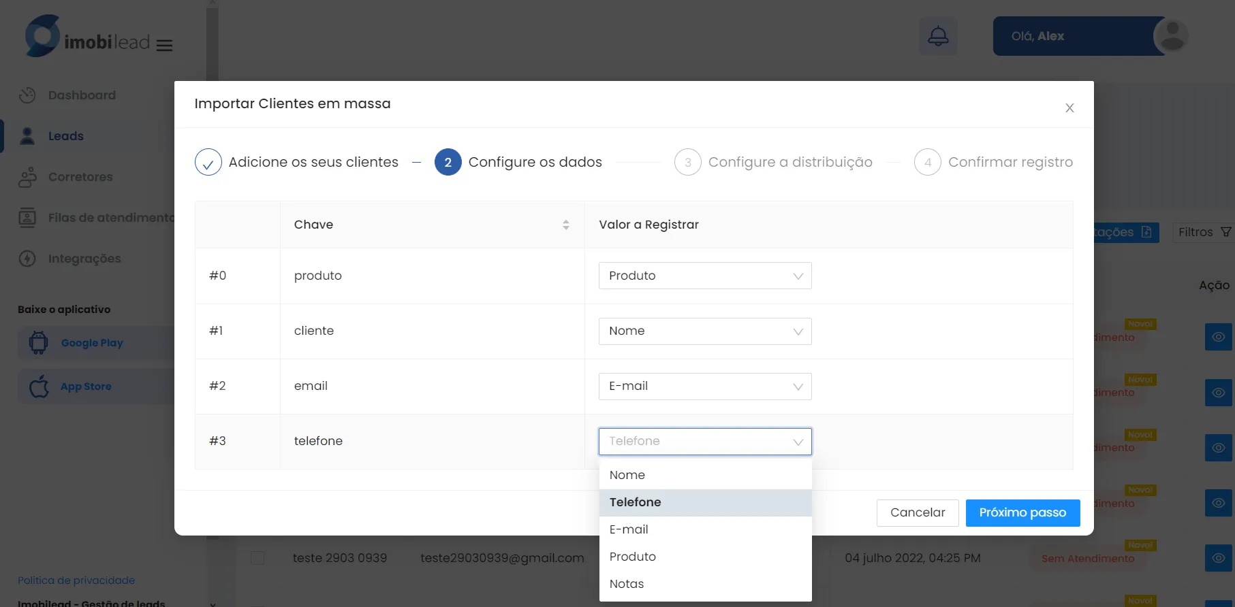This screenshot has width=1235, height=607.
Task: Click the imobilead logo
Action: pos(87,36)
